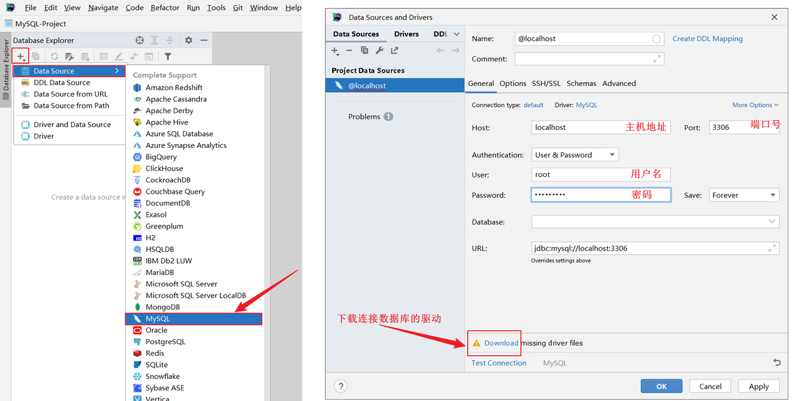Screen dimensions: 792x401
Task: Open the Database Explorer gear settings
Action: pyautogui.click(x=189, y=40)
